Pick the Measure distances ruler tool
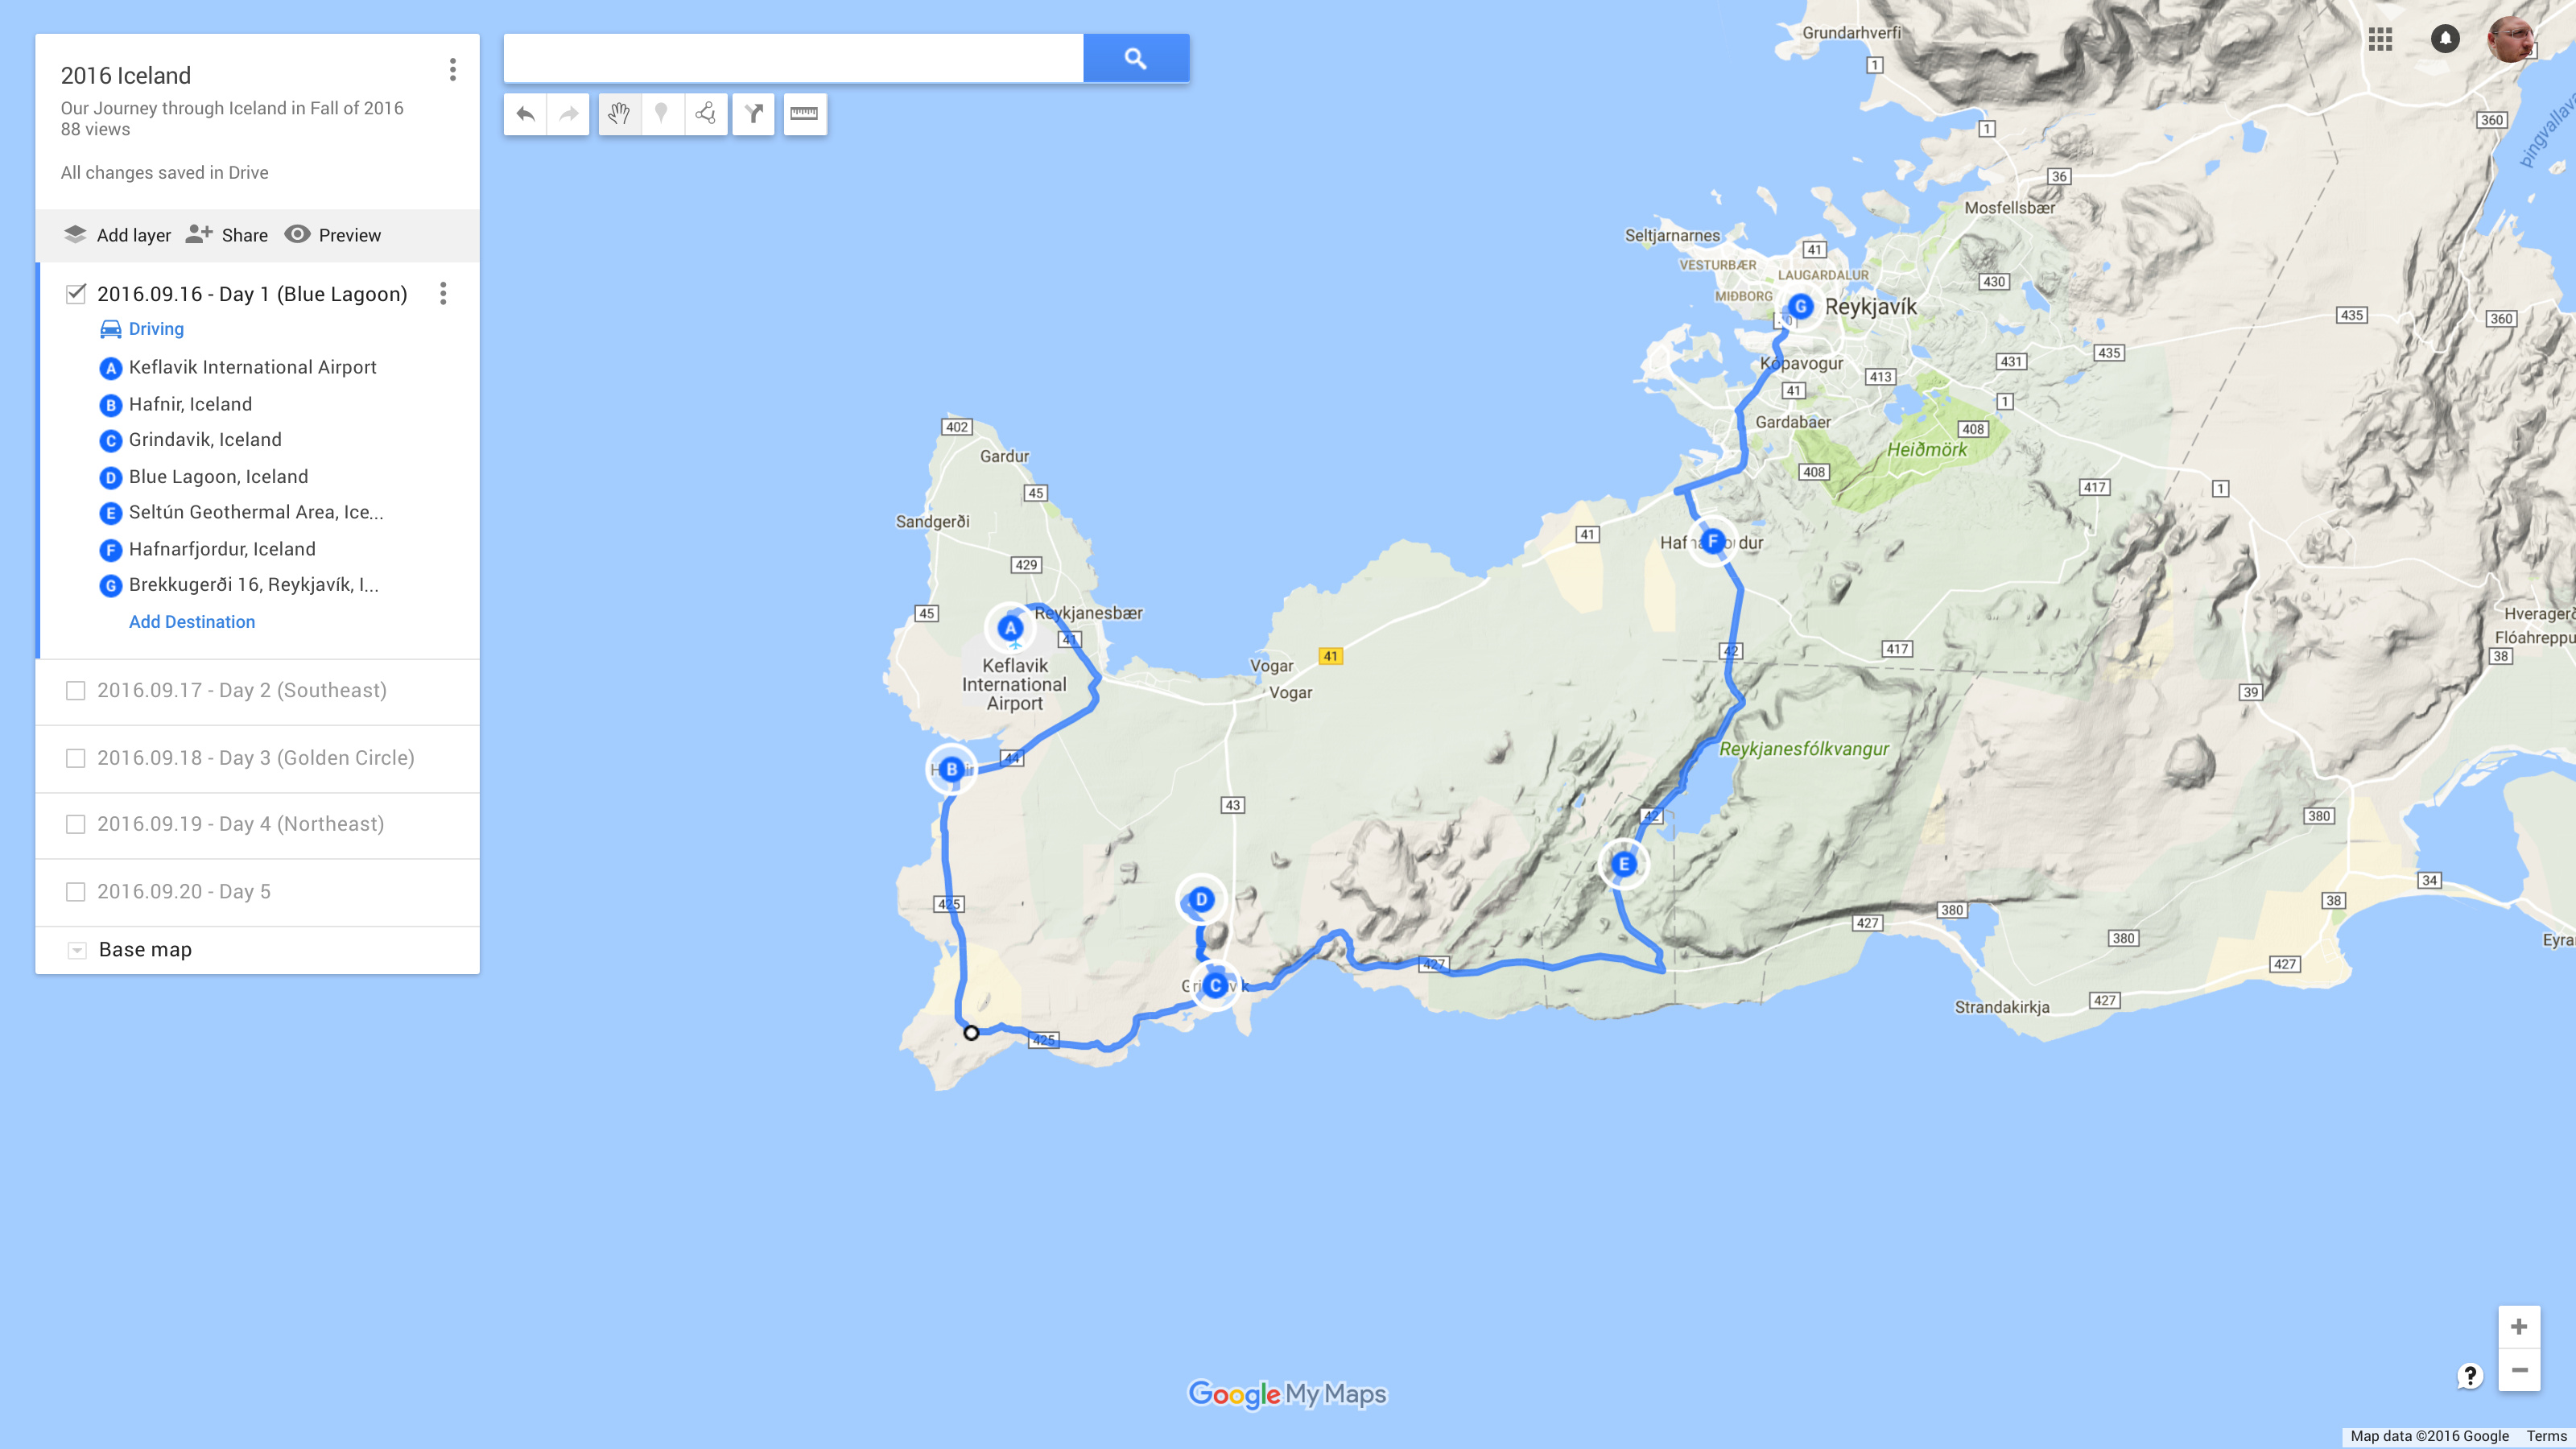This screenshot has width=2576, height=1449. click(804, 114)
